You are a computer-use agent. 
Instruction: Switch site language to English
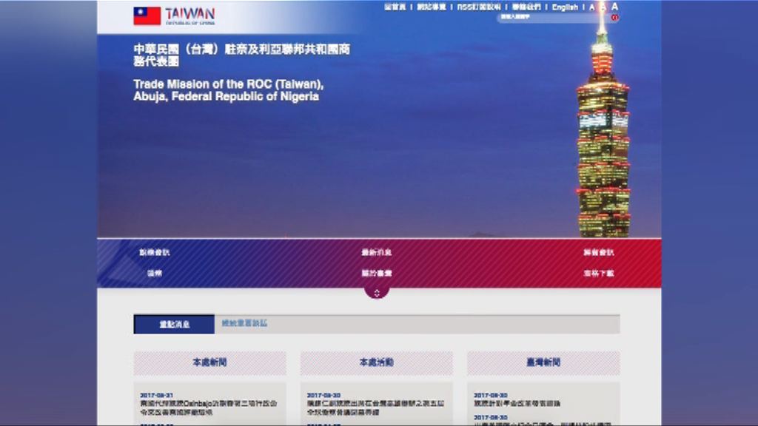[565, 7]
